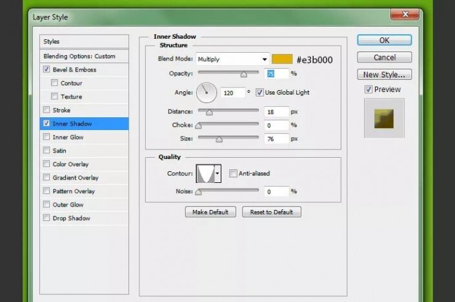455x302 pixels.
Task: Toggle Use Global Light checkbox
Action: pos(259,93)
